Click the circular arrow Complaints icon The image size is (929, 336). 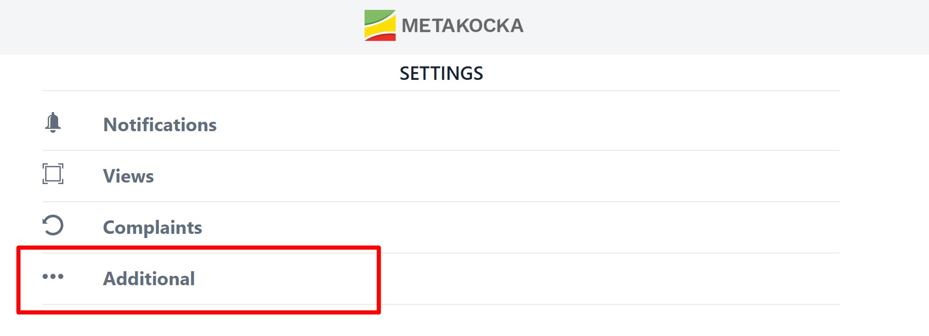53,225
